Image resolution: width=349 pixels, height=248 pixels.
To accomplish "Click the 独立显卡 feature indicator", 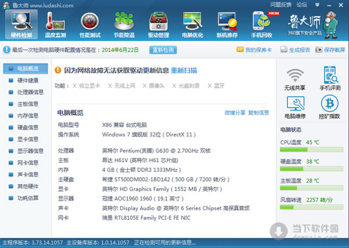I will pyautogui.click(x=87, y=86).
